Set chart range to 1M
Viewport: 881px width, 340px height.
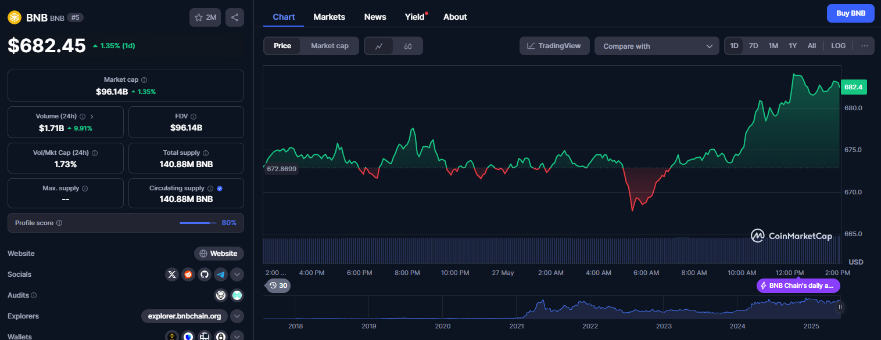coord(773,46)
